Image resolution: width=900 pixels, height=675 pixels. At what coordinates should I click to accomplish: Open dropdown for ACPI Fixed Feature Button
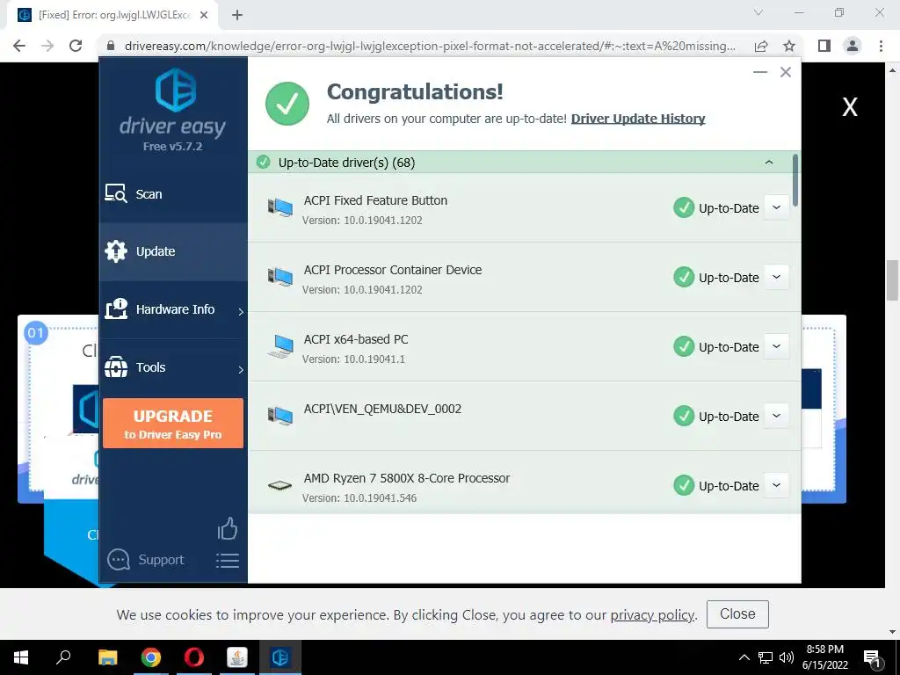point(777,207)
